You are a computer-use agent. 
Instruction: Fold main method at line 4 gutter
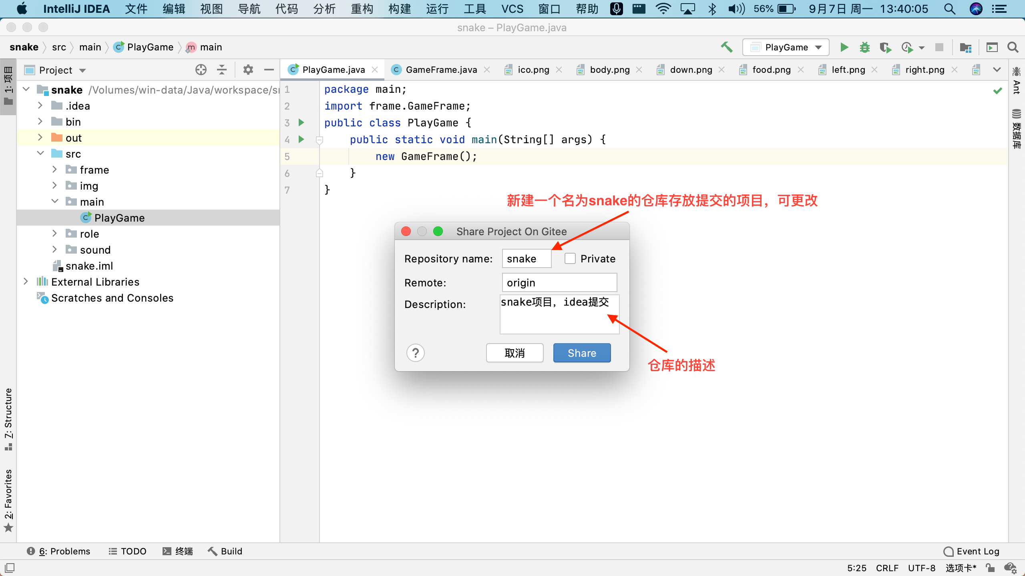tap(320, 140)
